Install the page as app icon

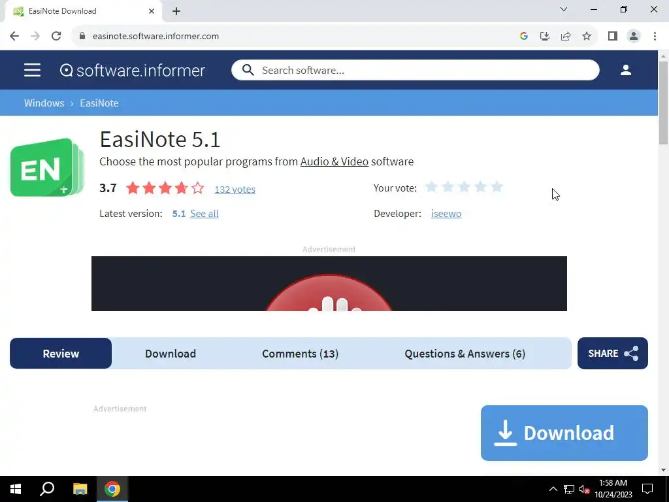tap(545, 36)
